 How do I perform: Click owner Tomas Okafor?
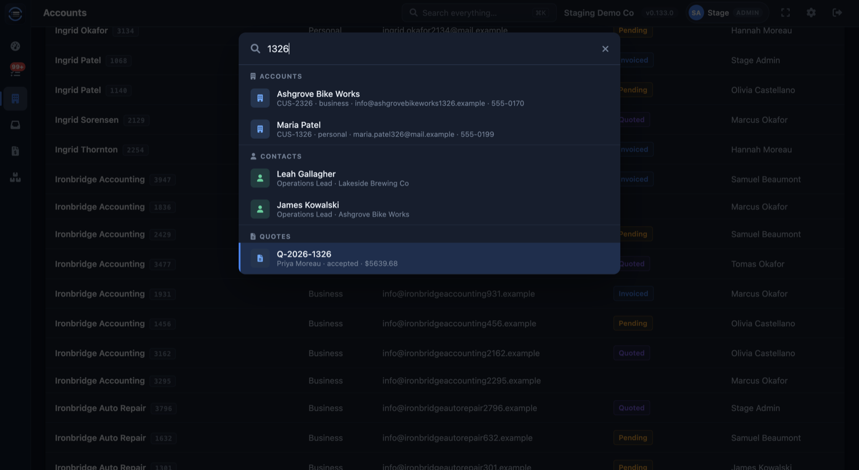[758, 264]
